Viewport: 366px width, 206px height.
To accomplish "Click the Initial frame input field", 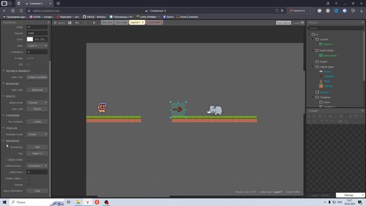I will (x=37, y=172).
